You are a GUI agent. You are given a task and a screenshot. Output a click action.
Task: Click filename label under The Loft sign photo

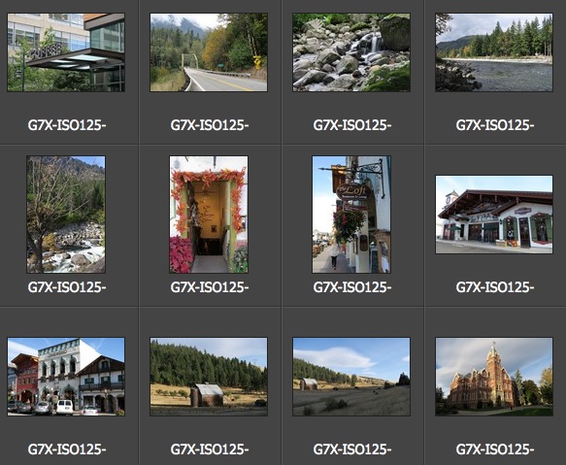pyautogui.click(x=352, y=287)
